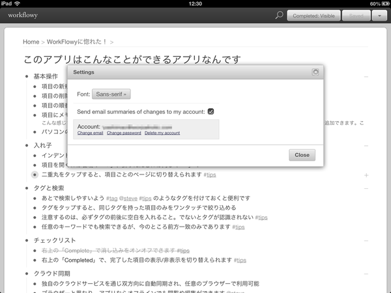The image size is (391, 293).
Task: Collapse the 基本操作 section using its minus
Action: tap(366, 77)
